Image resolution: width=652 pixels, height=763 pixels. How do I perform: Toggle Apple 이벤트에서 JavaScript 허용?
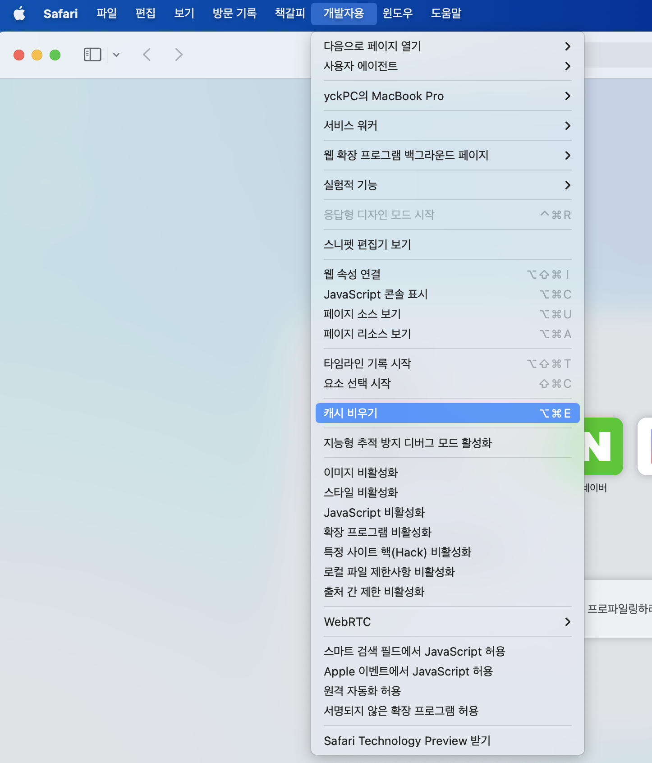tap(447, 671)
